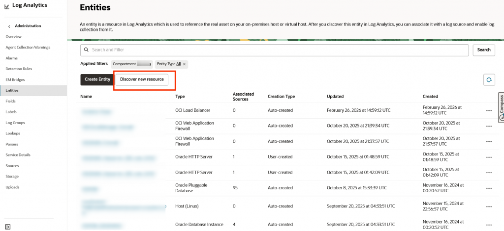Click Discover new resource button
Screen dimensions: 504x231
tap(142, 79)
